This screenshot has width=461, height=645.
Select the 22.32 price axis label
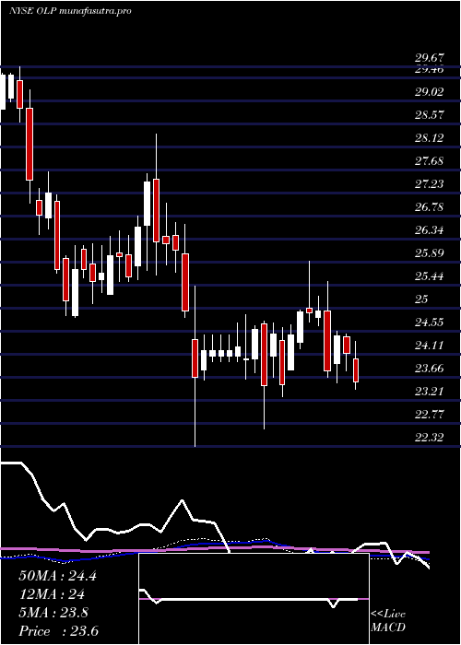point(429,438)
